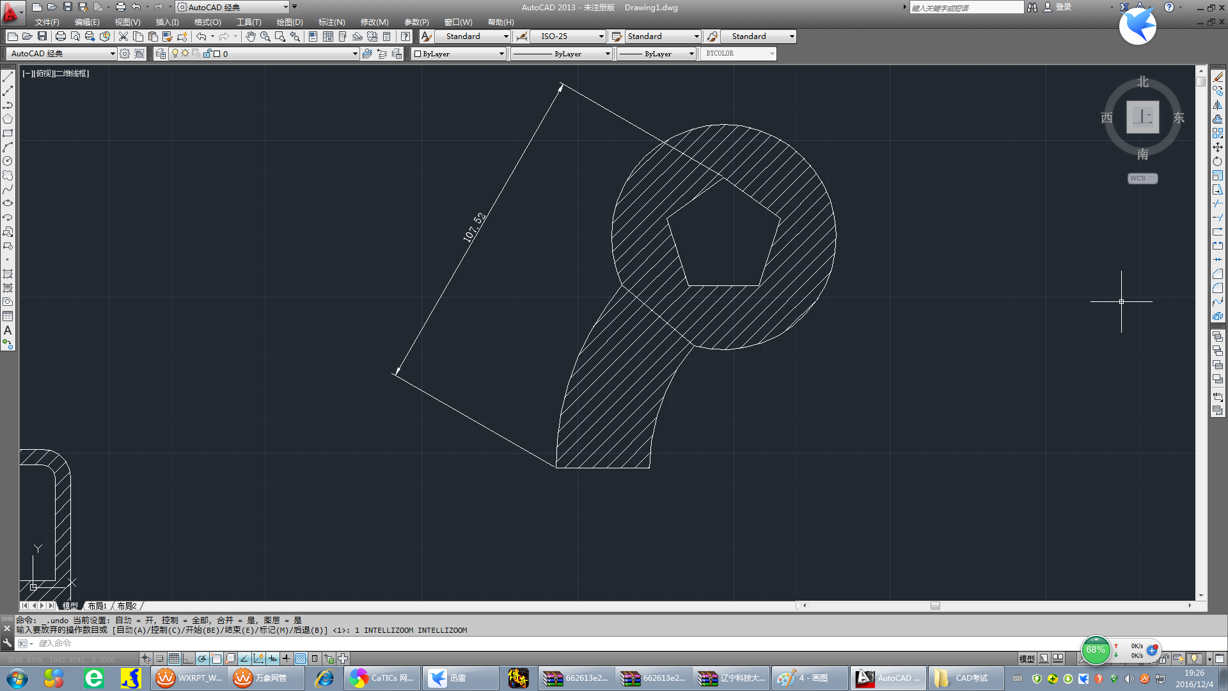Expand the AutoCAD 经典 workspace dropdown
Viewport: 1228px width, 691px height.
coord(113,54)
